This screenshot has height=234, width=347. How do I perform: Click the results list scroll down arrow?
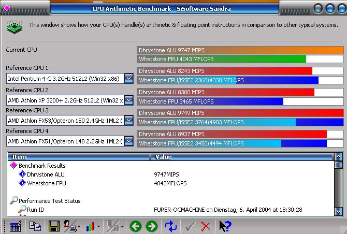coord(338,211)
